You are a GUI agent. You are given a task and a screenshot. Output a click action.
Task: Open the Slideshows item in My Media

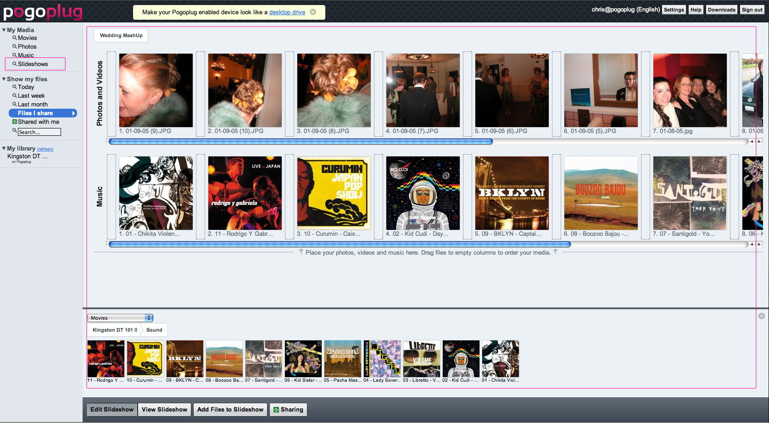pyautogui.click(x=33, y=64)
